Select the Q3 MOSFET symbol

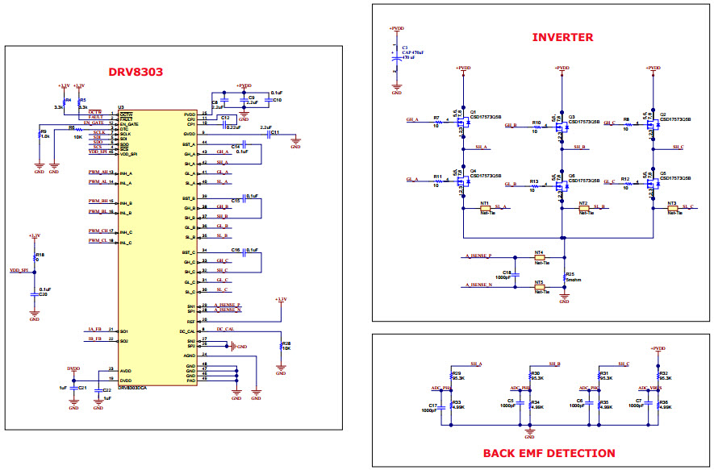[x=562, y=128]
